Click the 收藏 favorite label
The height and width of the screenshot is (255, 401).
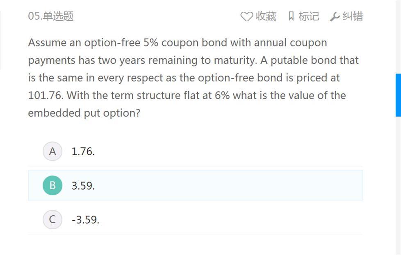266,16
